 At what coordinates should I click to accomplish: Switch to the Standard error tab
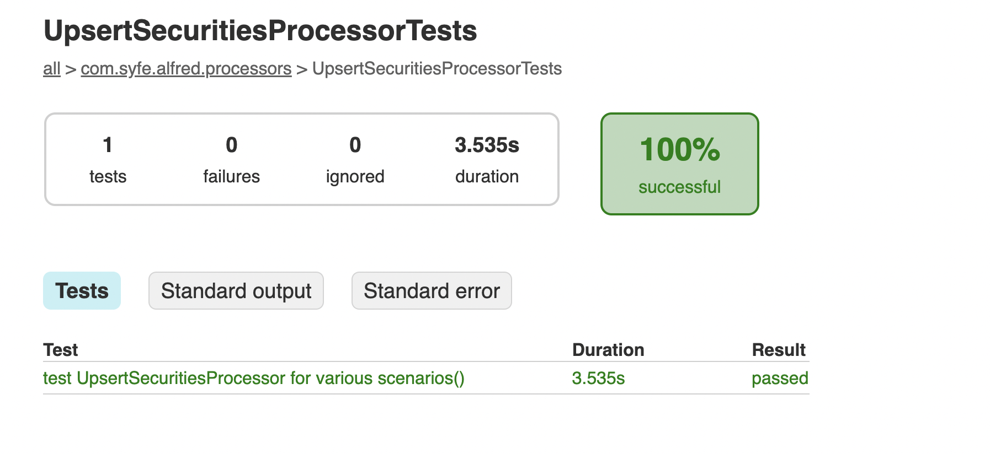click(x=431, y=290)
